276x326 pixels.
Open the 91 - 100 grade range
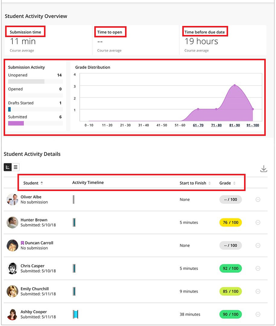coord(253,125)
